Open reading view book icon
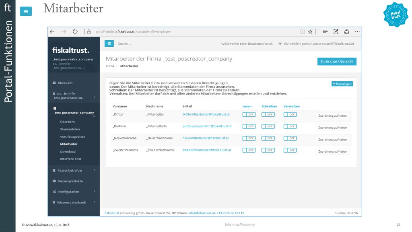This screenshot has height=232, width=412. click(302, 31)
